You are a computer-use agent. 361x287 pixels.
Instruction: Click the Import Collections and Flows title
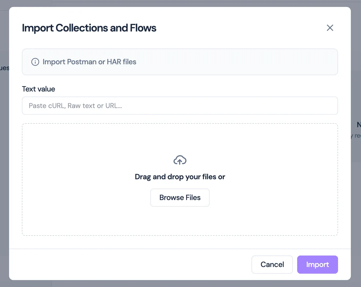click(x=89, y=28)
